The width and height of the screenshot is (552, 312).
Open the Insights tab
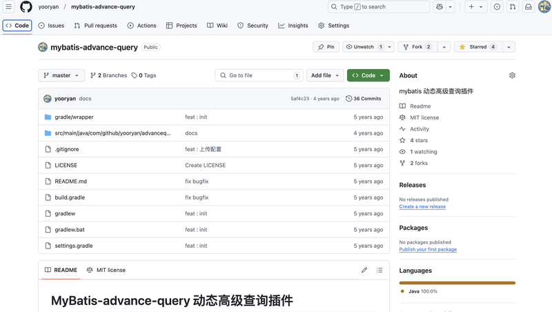[x=293, y=26]
